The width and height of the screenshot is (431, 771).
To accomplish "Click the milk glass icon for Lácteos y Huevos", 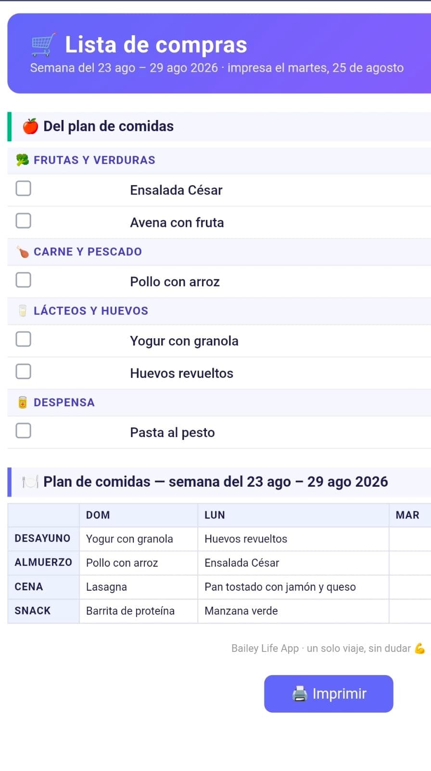I will pos(23,311).
